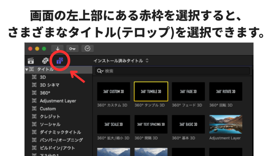Choose the 360° TUMBLE 3D title thumbnail

(151, 92)
